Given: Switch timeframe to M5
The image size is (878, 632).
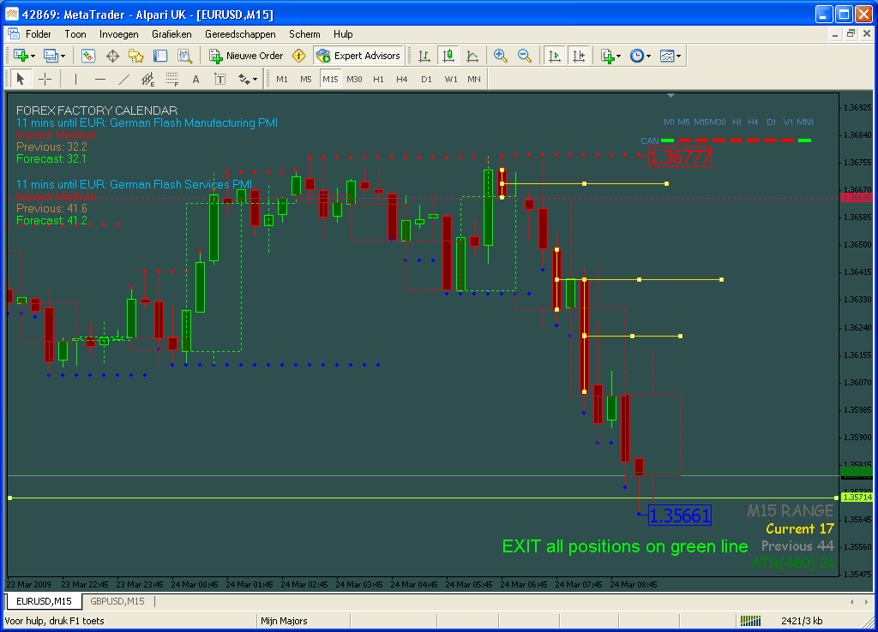Looking at the screenshot, I should tap(306, 80).
